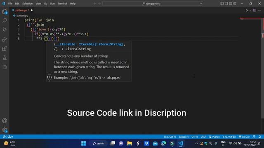Open the weather widget showing 24°C Haze
Screen dimensions: 264x148
[9, 143]
